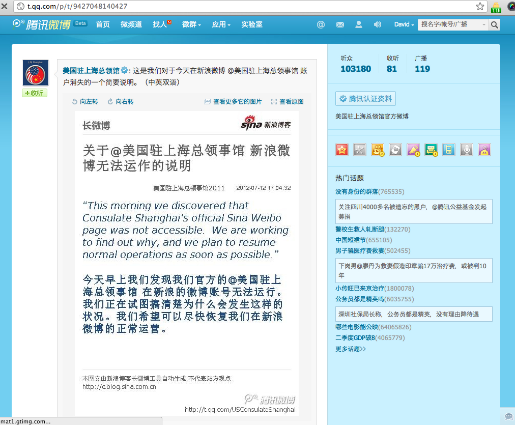Open the private messages envelope icon

(x=340, y=24)
